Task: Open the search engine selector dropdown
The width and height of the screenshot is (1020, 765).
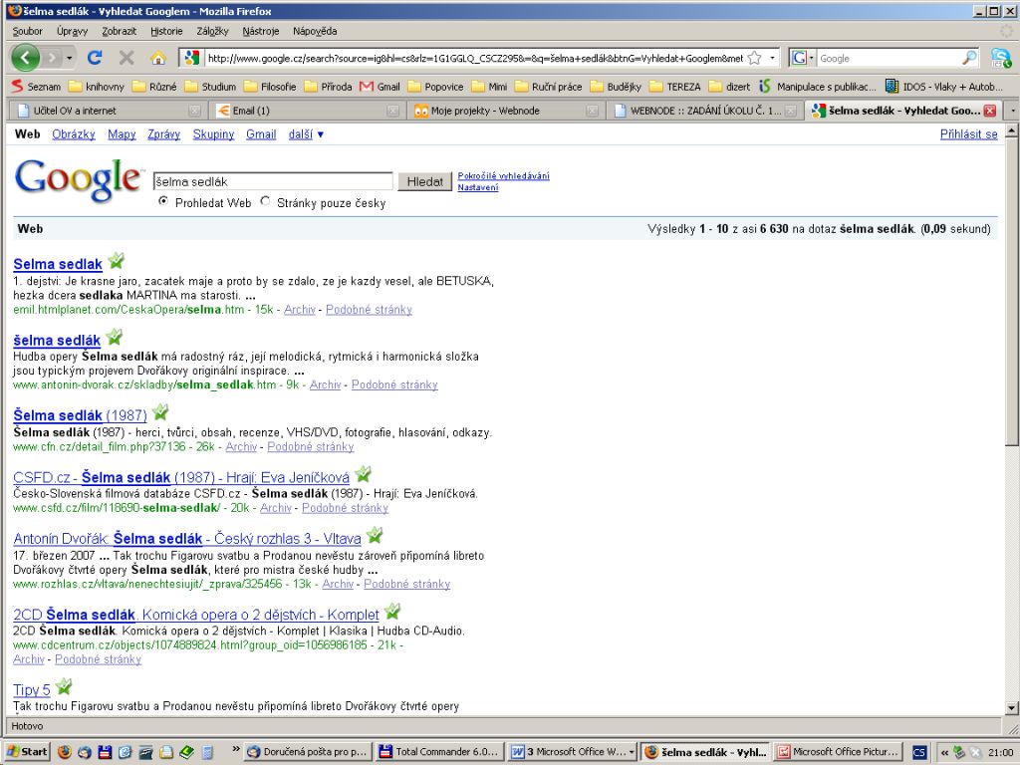Action: 802,58
